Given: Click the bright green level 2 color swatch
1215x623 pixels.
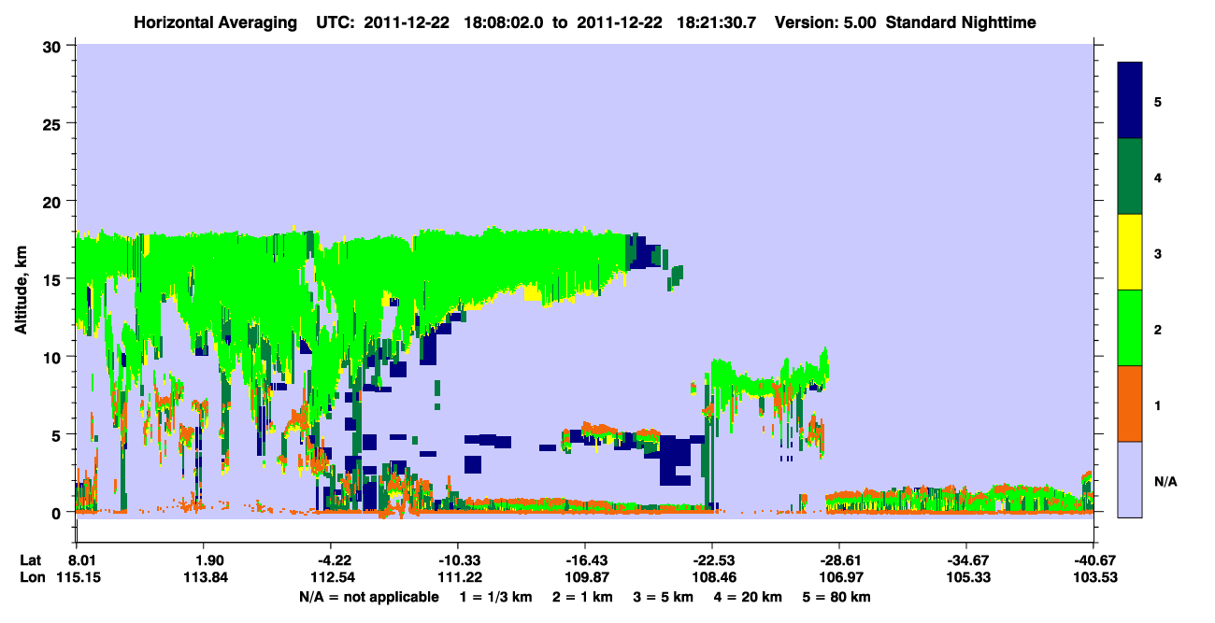Looking at the screenshot, I should tap(1131, 327).
